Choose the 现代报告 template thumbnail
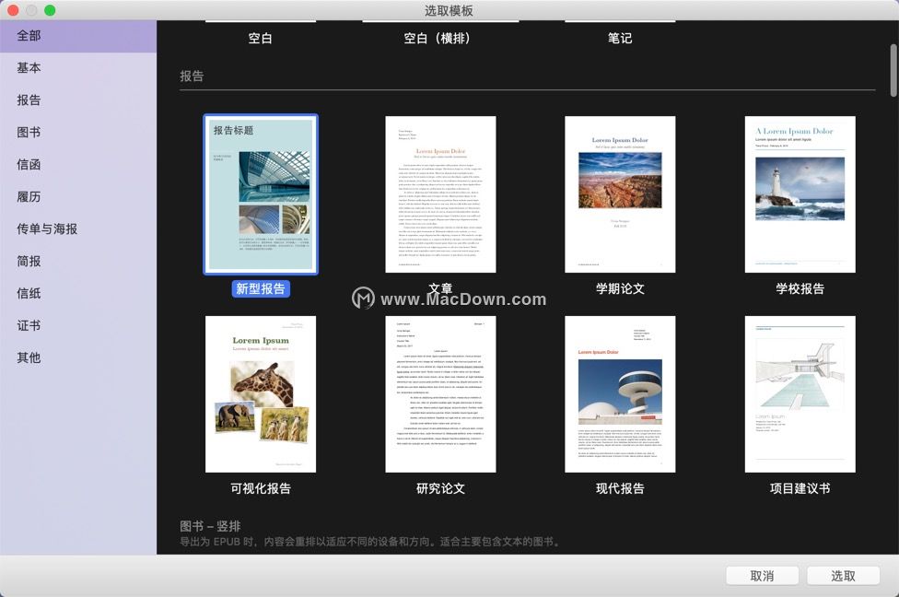 pos(620,394)
